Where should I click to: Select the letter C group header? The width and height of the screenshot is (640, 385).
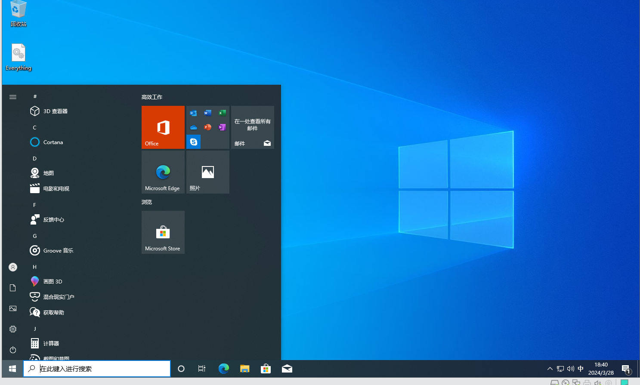pyautogui.click(x=35, y=127)
